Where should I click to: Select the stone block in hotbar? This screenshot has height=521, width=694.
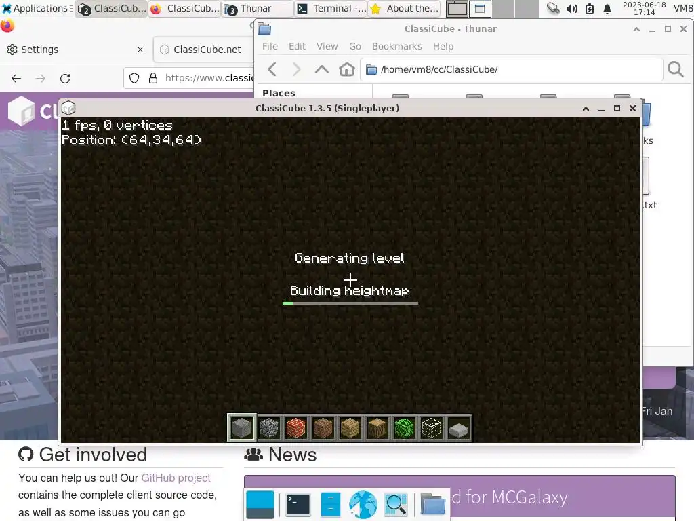tap(242, 427)
